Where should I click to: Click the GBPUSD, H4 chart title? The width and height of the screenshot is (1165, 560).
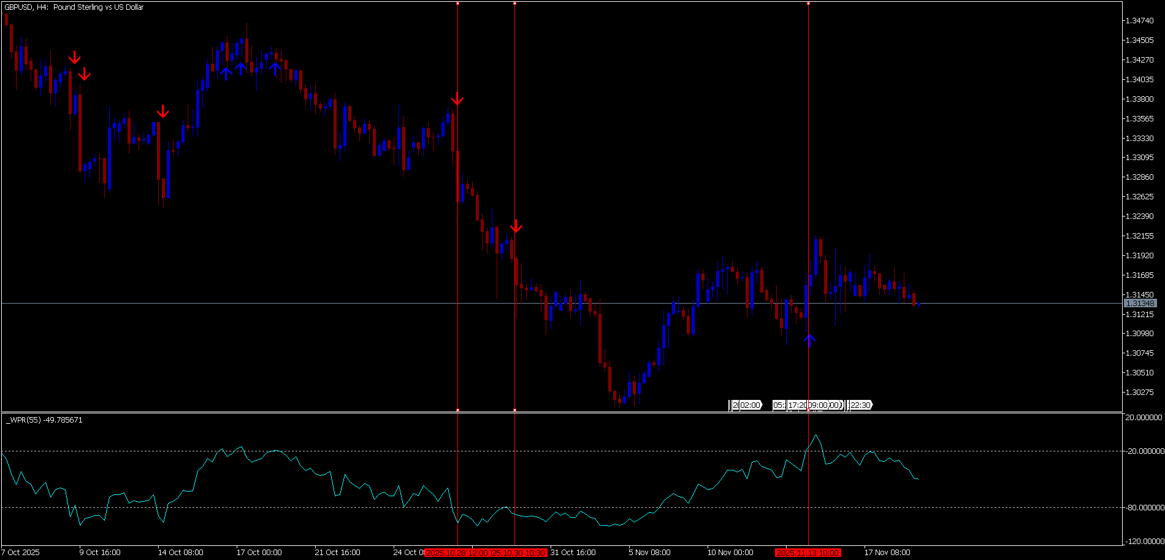point(74,7)
